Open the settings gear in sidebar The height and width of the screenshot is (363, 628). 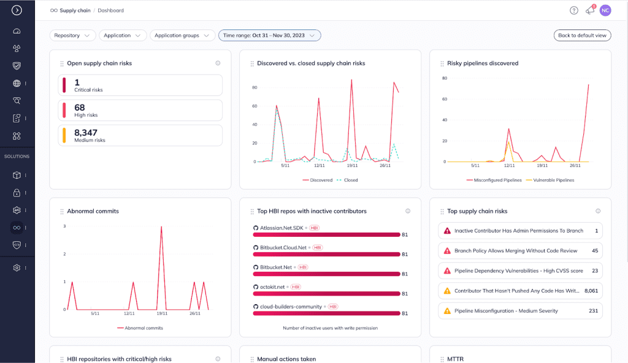[x=17, y=268]
